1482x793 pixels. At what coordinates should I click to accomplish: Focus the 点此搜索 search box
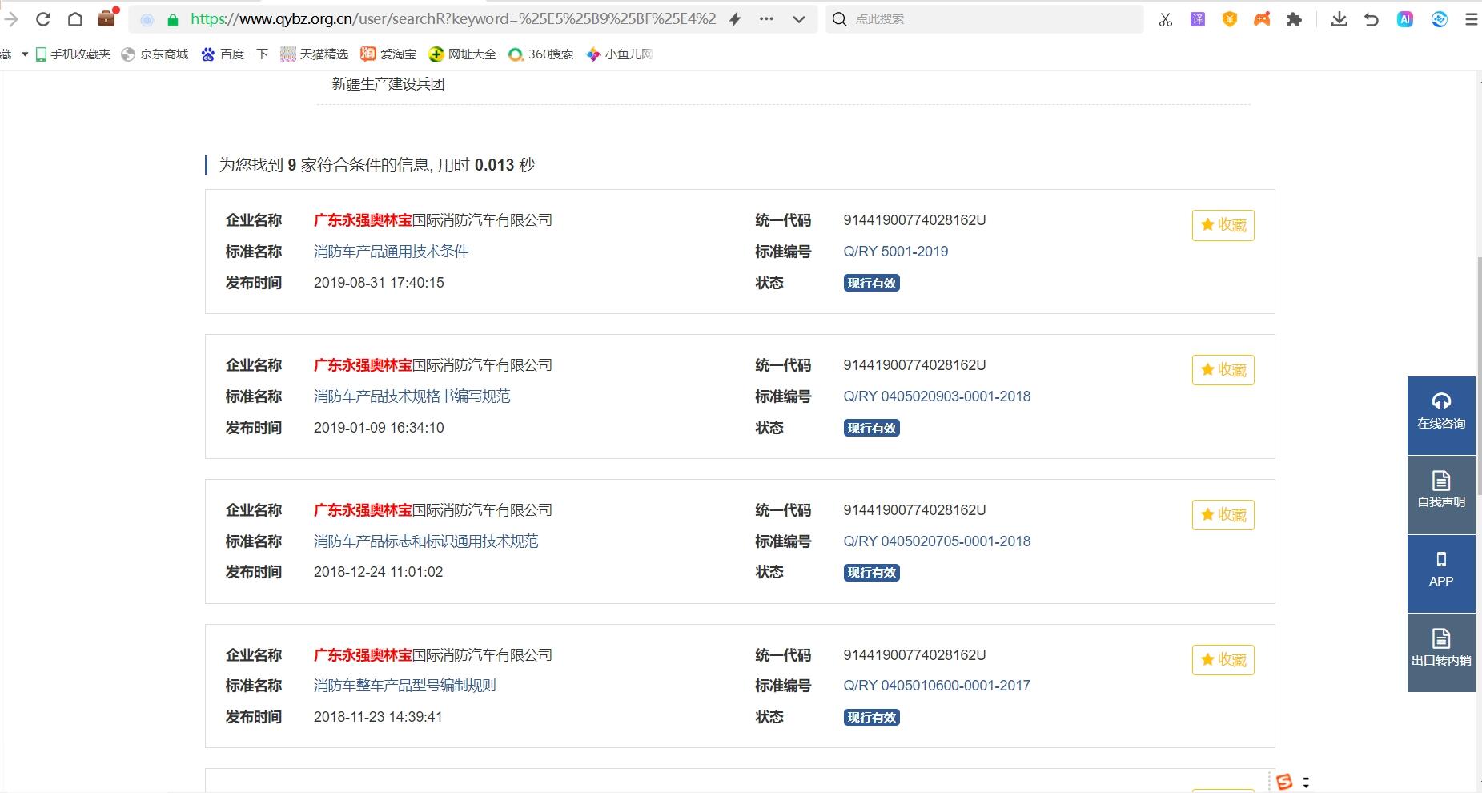985,19
